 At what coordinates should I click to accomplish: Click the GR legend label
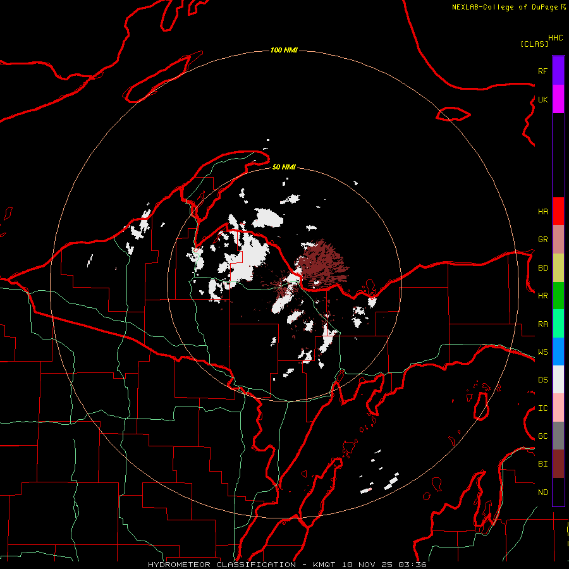click(x=542, y=240)
